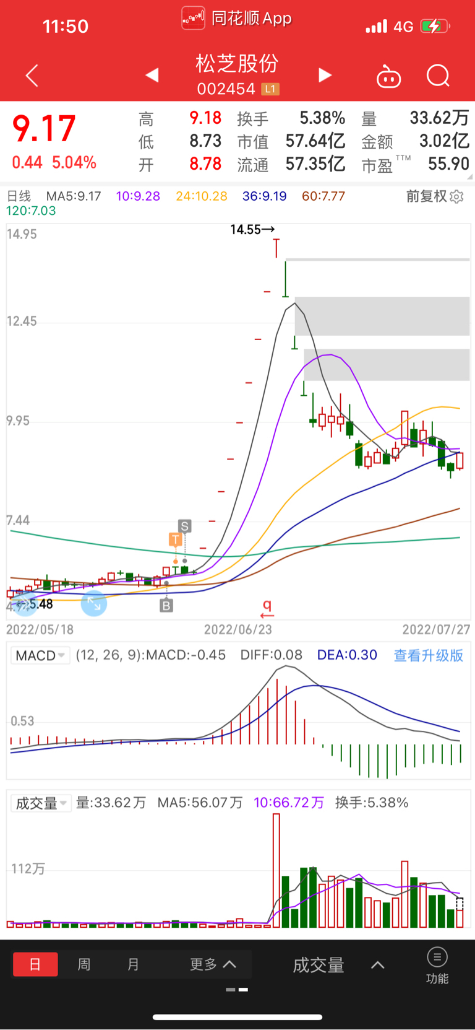Tap the back arrow in header

pos(32,76)
